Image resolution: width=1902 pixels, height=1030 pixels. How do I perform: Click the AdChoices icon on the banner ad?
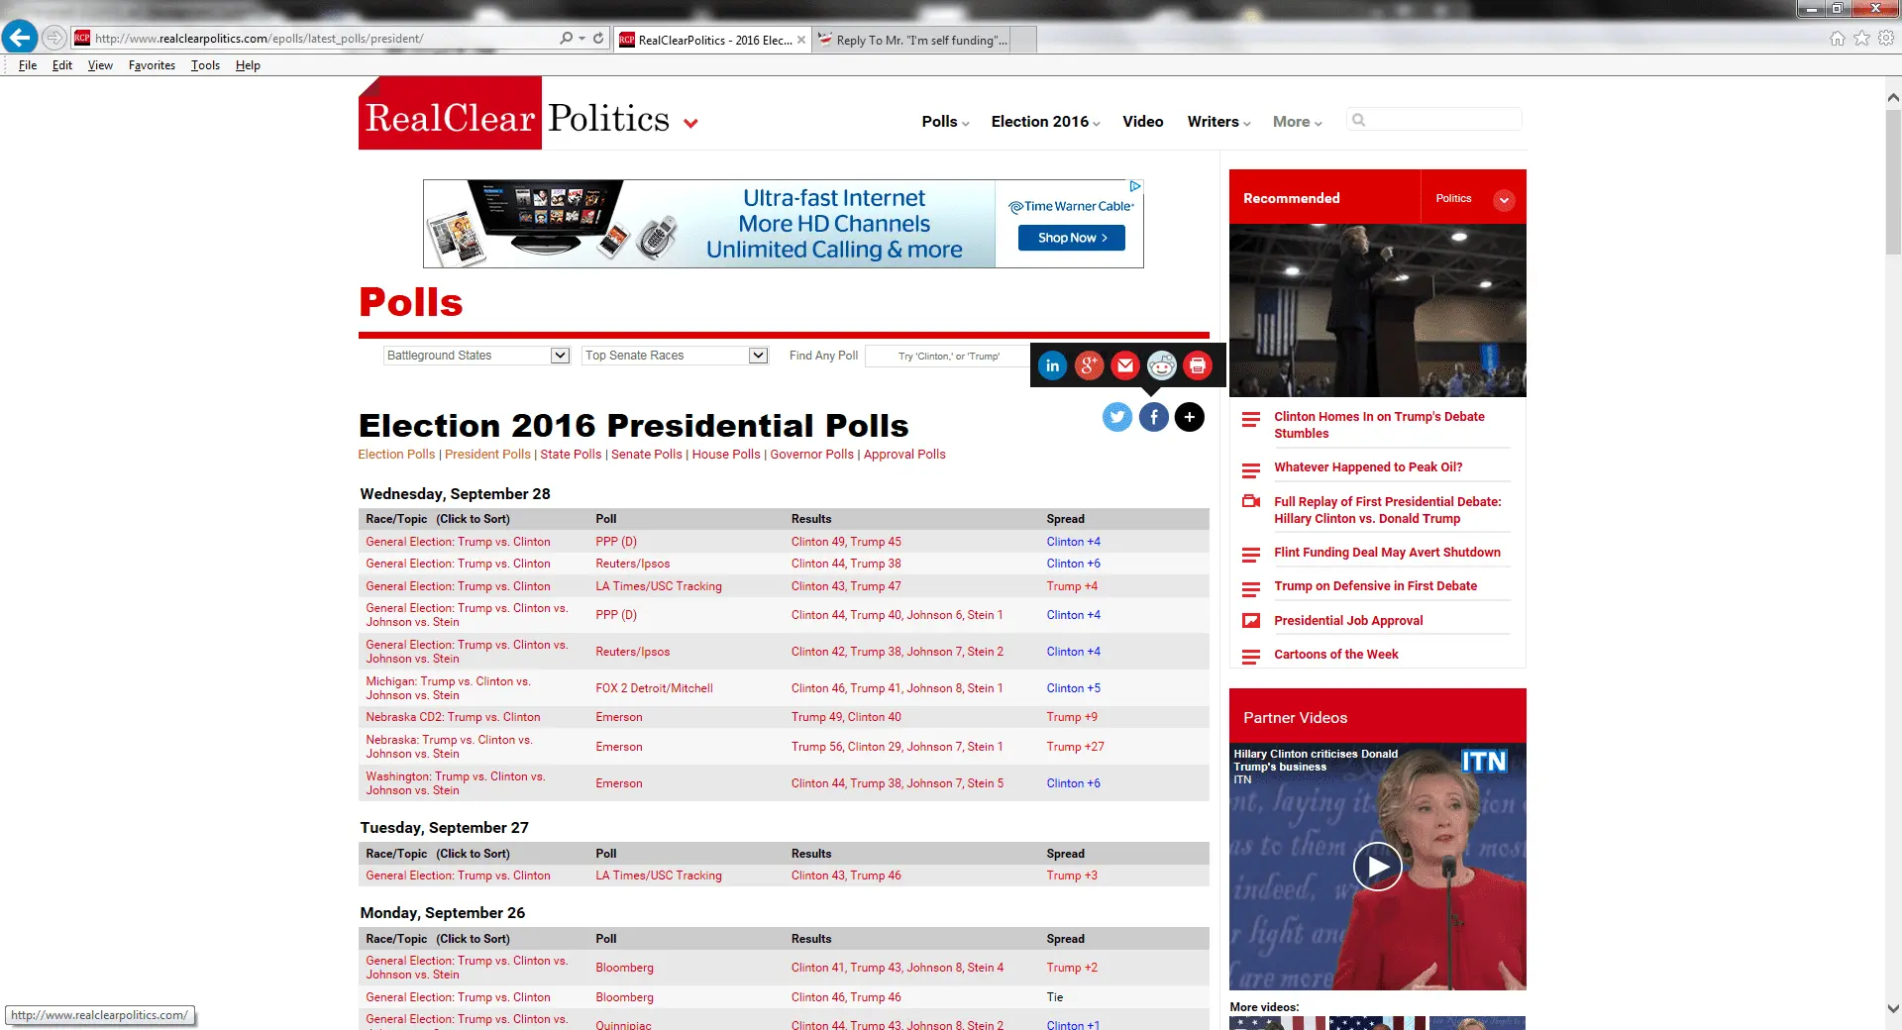click(1135, 186)
